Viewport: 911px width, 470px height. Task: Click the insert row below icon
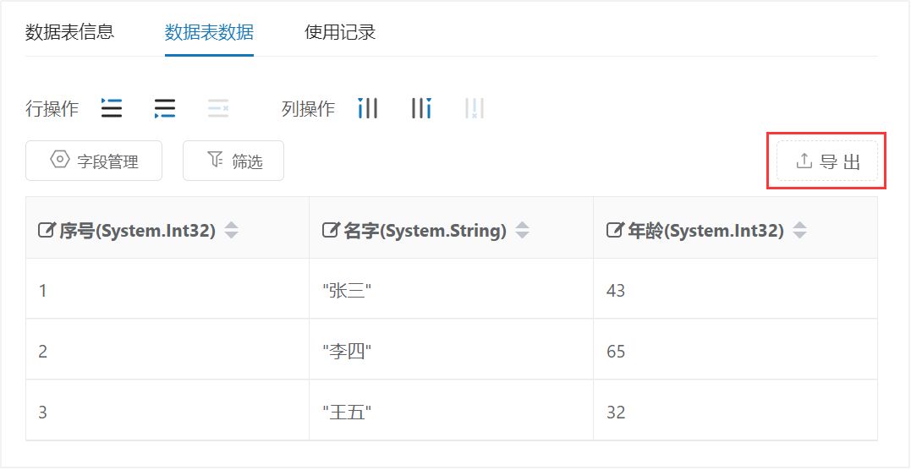(165, 108)
